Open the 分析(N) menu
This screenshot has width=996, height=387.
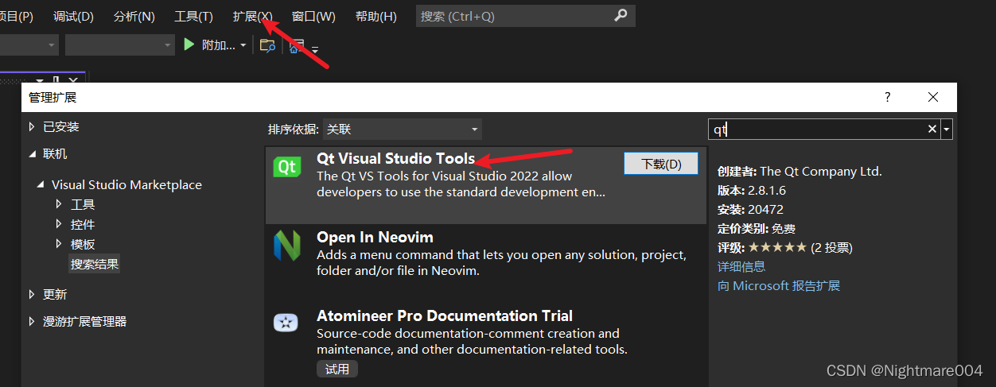(x=134, y=16)
